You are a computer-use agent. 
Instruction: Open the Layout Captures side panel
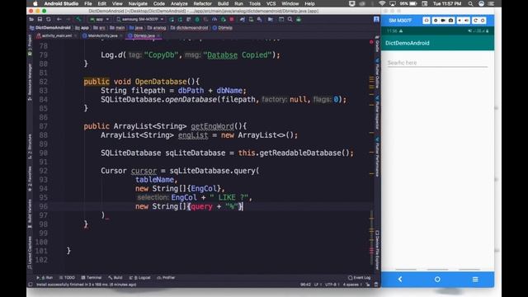[x=30, y=252]
